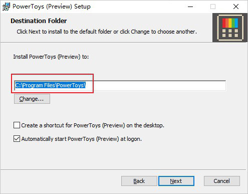This screenshot has width=248, height=194.
Task: Click the 'PowerToys (Preview) Setup' title text
Action: click(x=52, y=7)
